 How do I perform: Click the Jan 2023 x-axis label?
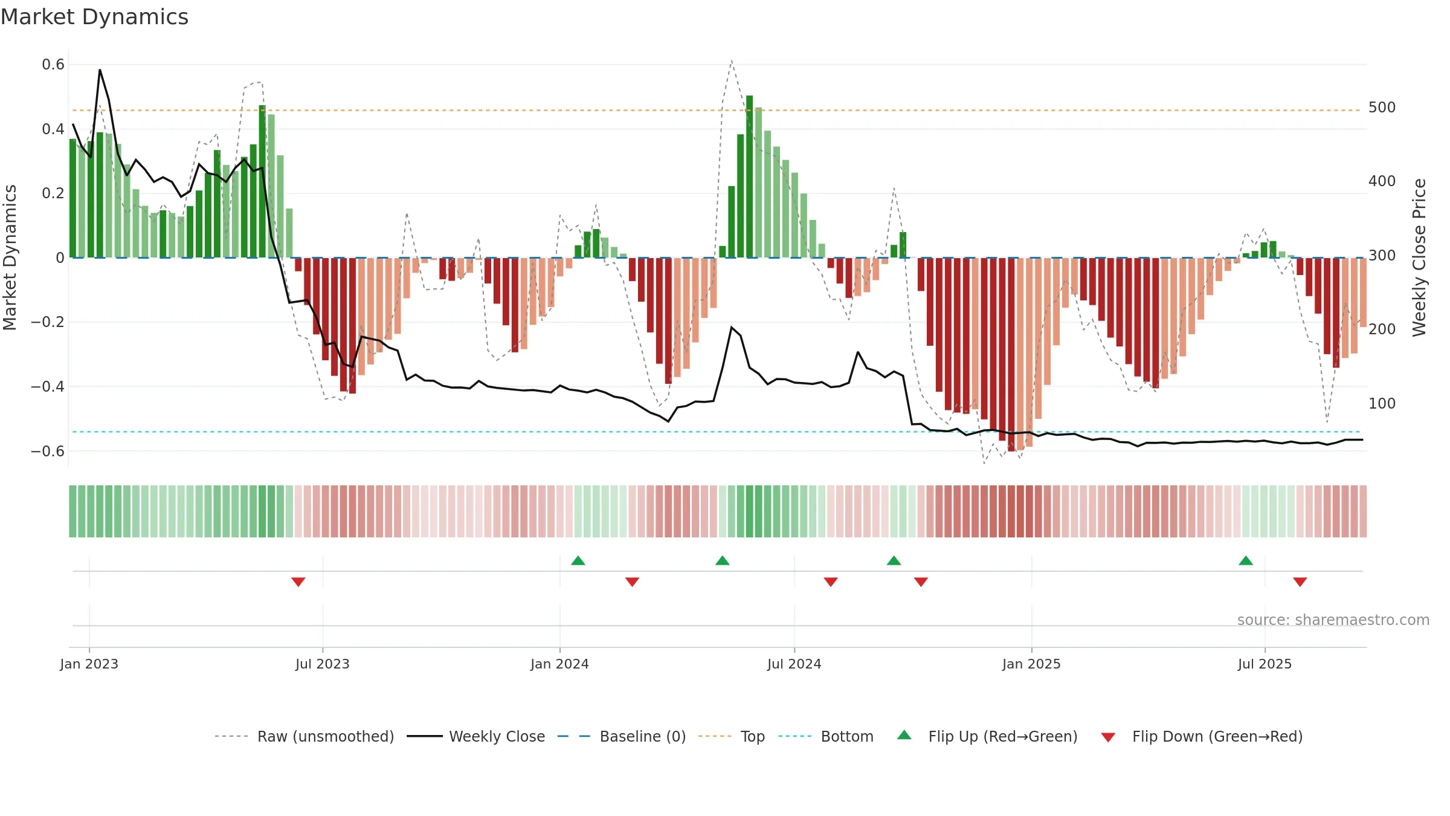click(89, 664)
